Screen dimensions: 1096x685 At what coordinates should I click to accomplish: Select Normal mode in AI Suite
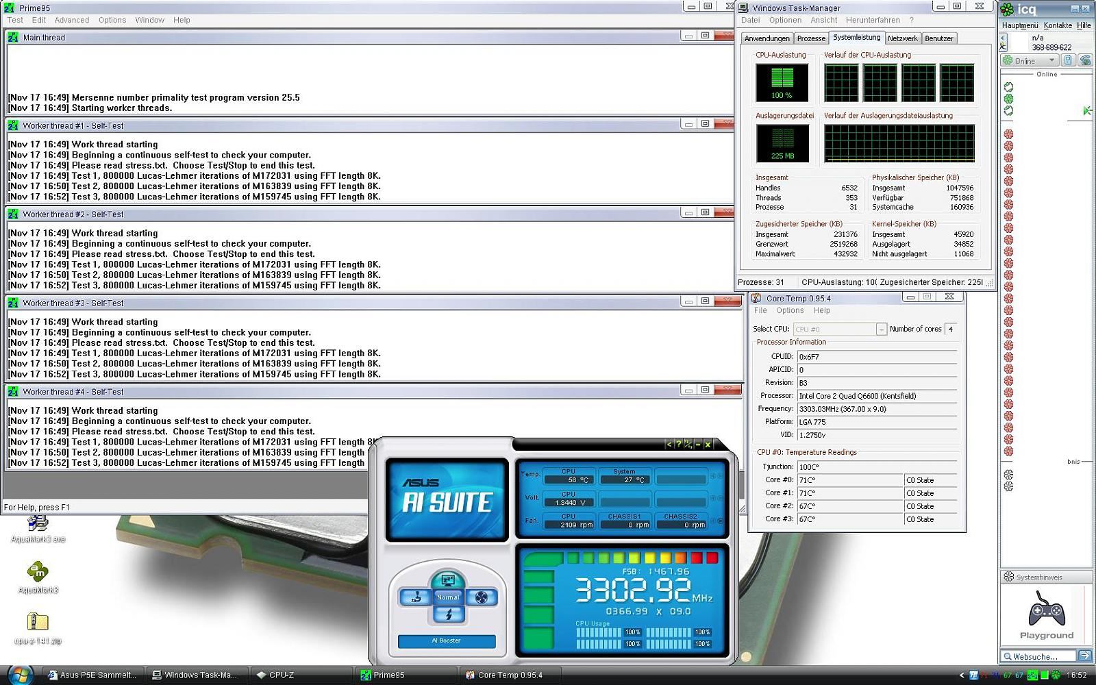tap(448, 597)
